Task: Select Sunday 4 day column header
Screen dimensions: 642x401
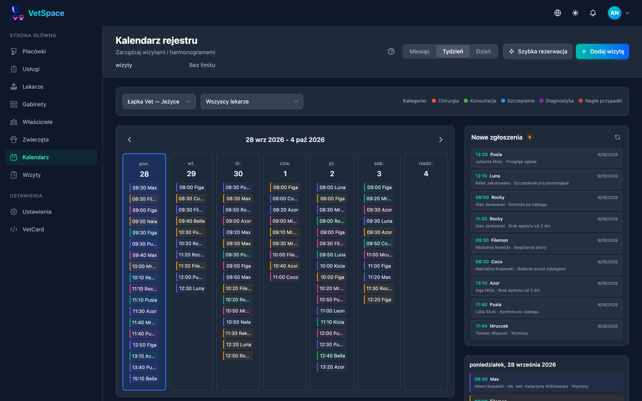Action: (426, 169)
